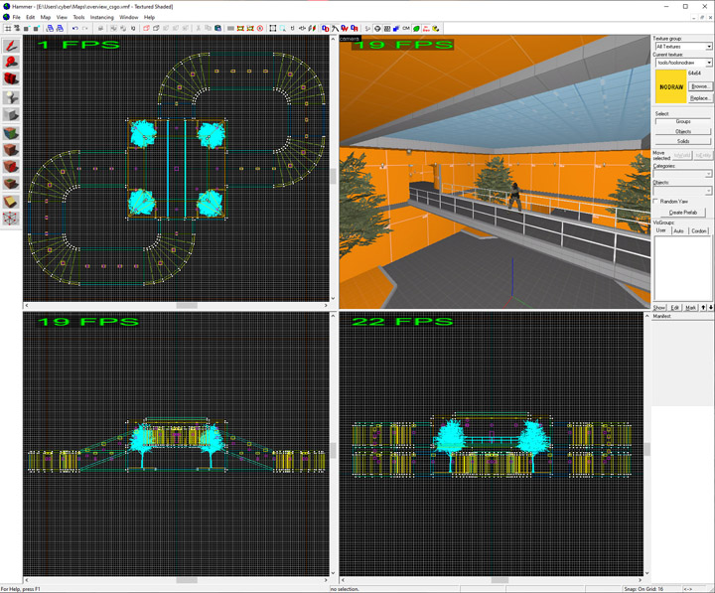Open the View menu
This screenshot has height=593, width=715.
point(62,17)
